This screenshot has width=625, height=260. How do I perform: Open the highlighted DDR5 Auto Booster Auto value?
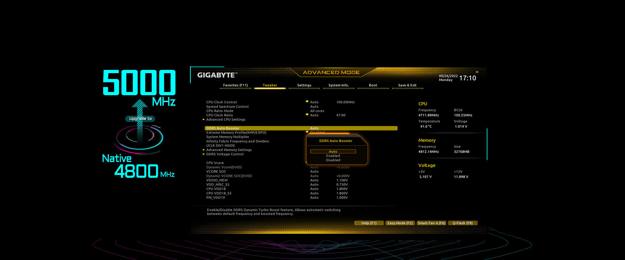click(x=314, y=128)
